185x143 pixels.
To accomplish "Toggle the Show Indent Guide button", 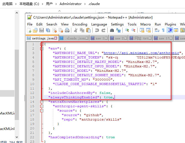I will (x=170, y=30).
